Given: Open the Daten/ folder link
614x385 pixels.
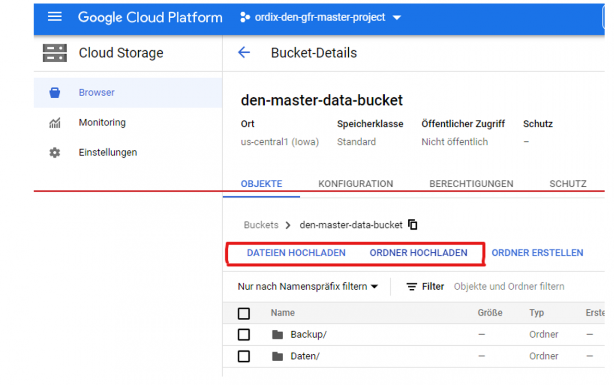Looking at the screenshot, I should (305, 357).
